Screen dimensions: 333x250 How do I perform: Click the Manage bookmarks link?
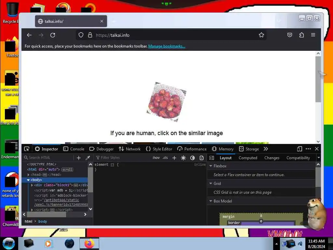click(167, 46)
